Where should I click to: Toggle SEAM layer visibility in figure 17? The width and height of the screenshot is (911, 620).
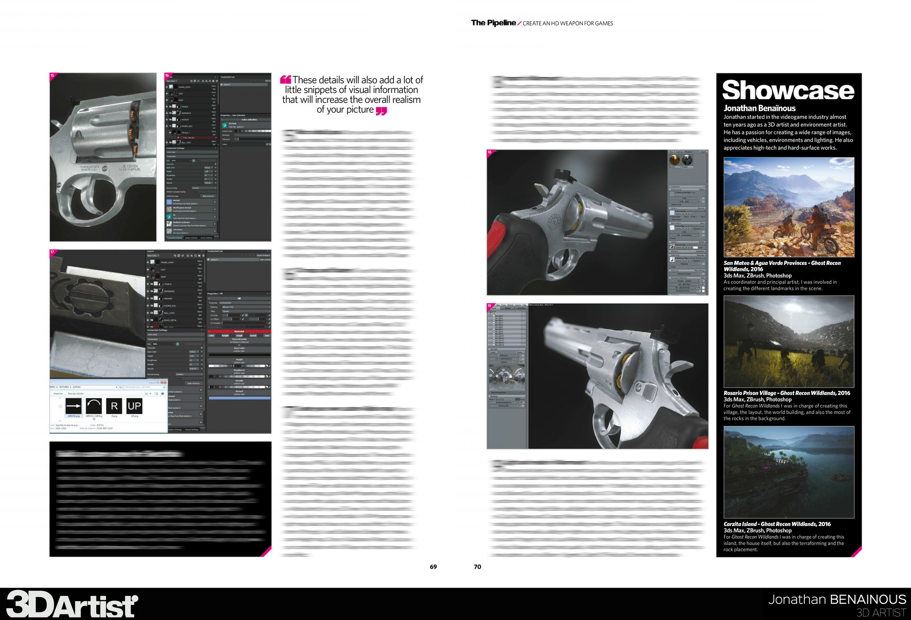coord(148,277)
